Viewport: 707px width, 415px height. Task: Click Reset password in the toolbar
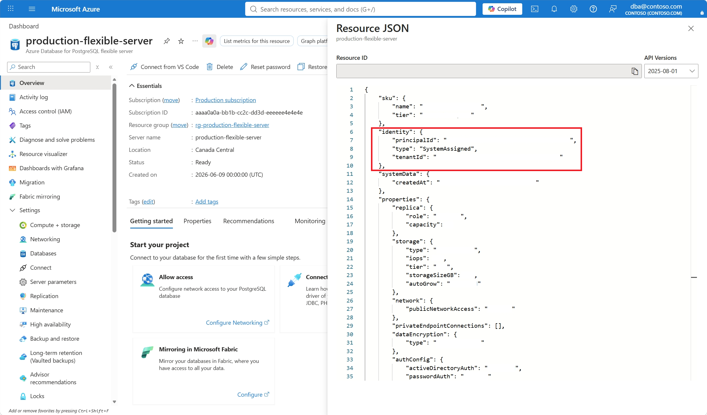pos(265,67)
